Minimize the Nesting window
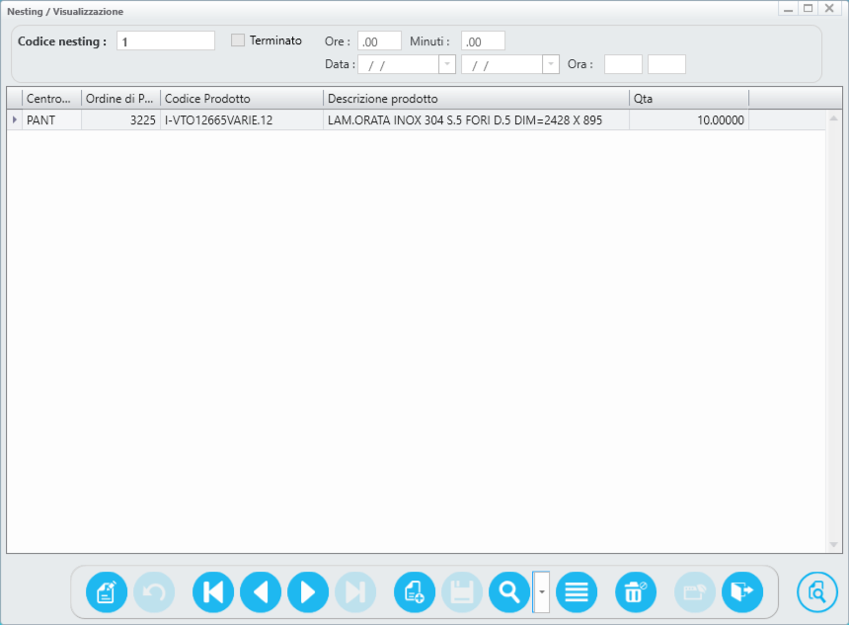This screenshot has height=625, width=849. [788, 9]
